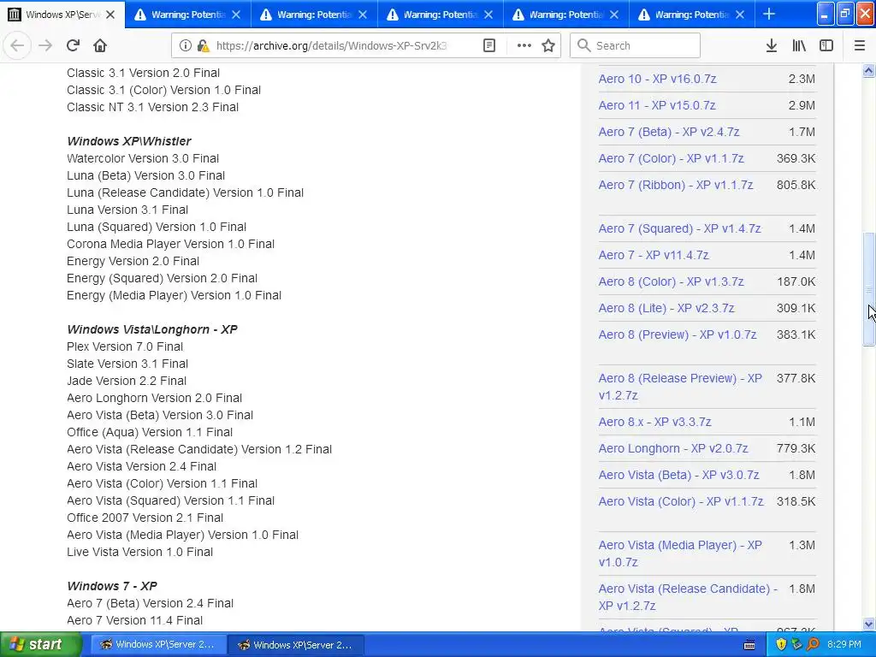876x657 pixels.
Task: Go to the Firefox home page
Action: (x=100, y=45)
